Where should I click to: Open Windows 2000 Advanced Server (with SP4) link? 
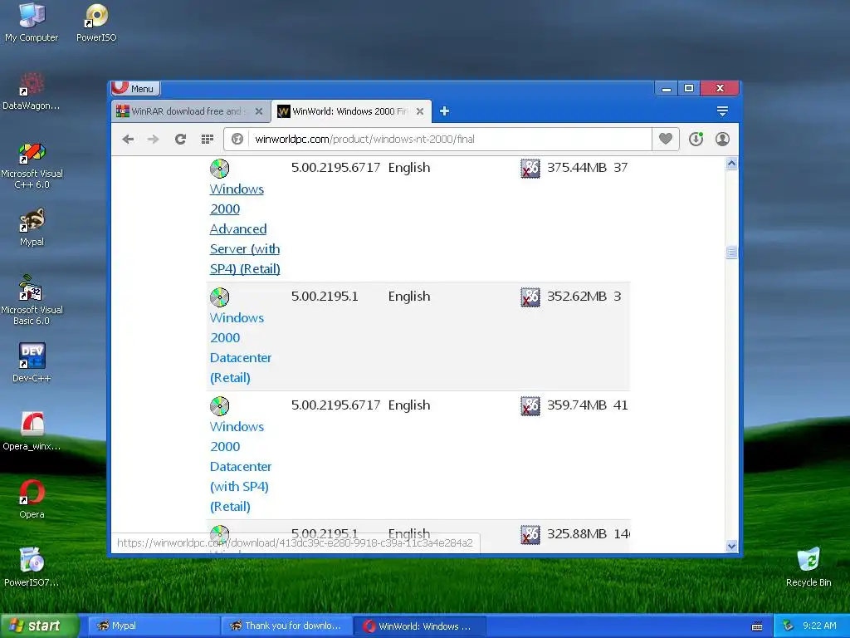click(245, 229)
